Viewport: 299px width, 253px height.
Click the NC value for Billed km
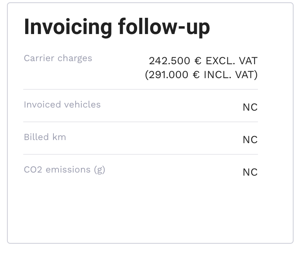[250, 140]
